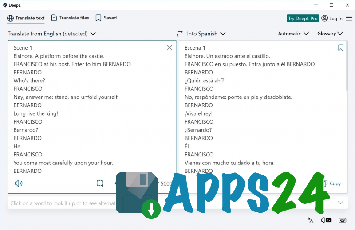The width and height of the screenshot is (355, 230).
Task: Click the globe icon on Translate text
Action: [x=10, y=18]
